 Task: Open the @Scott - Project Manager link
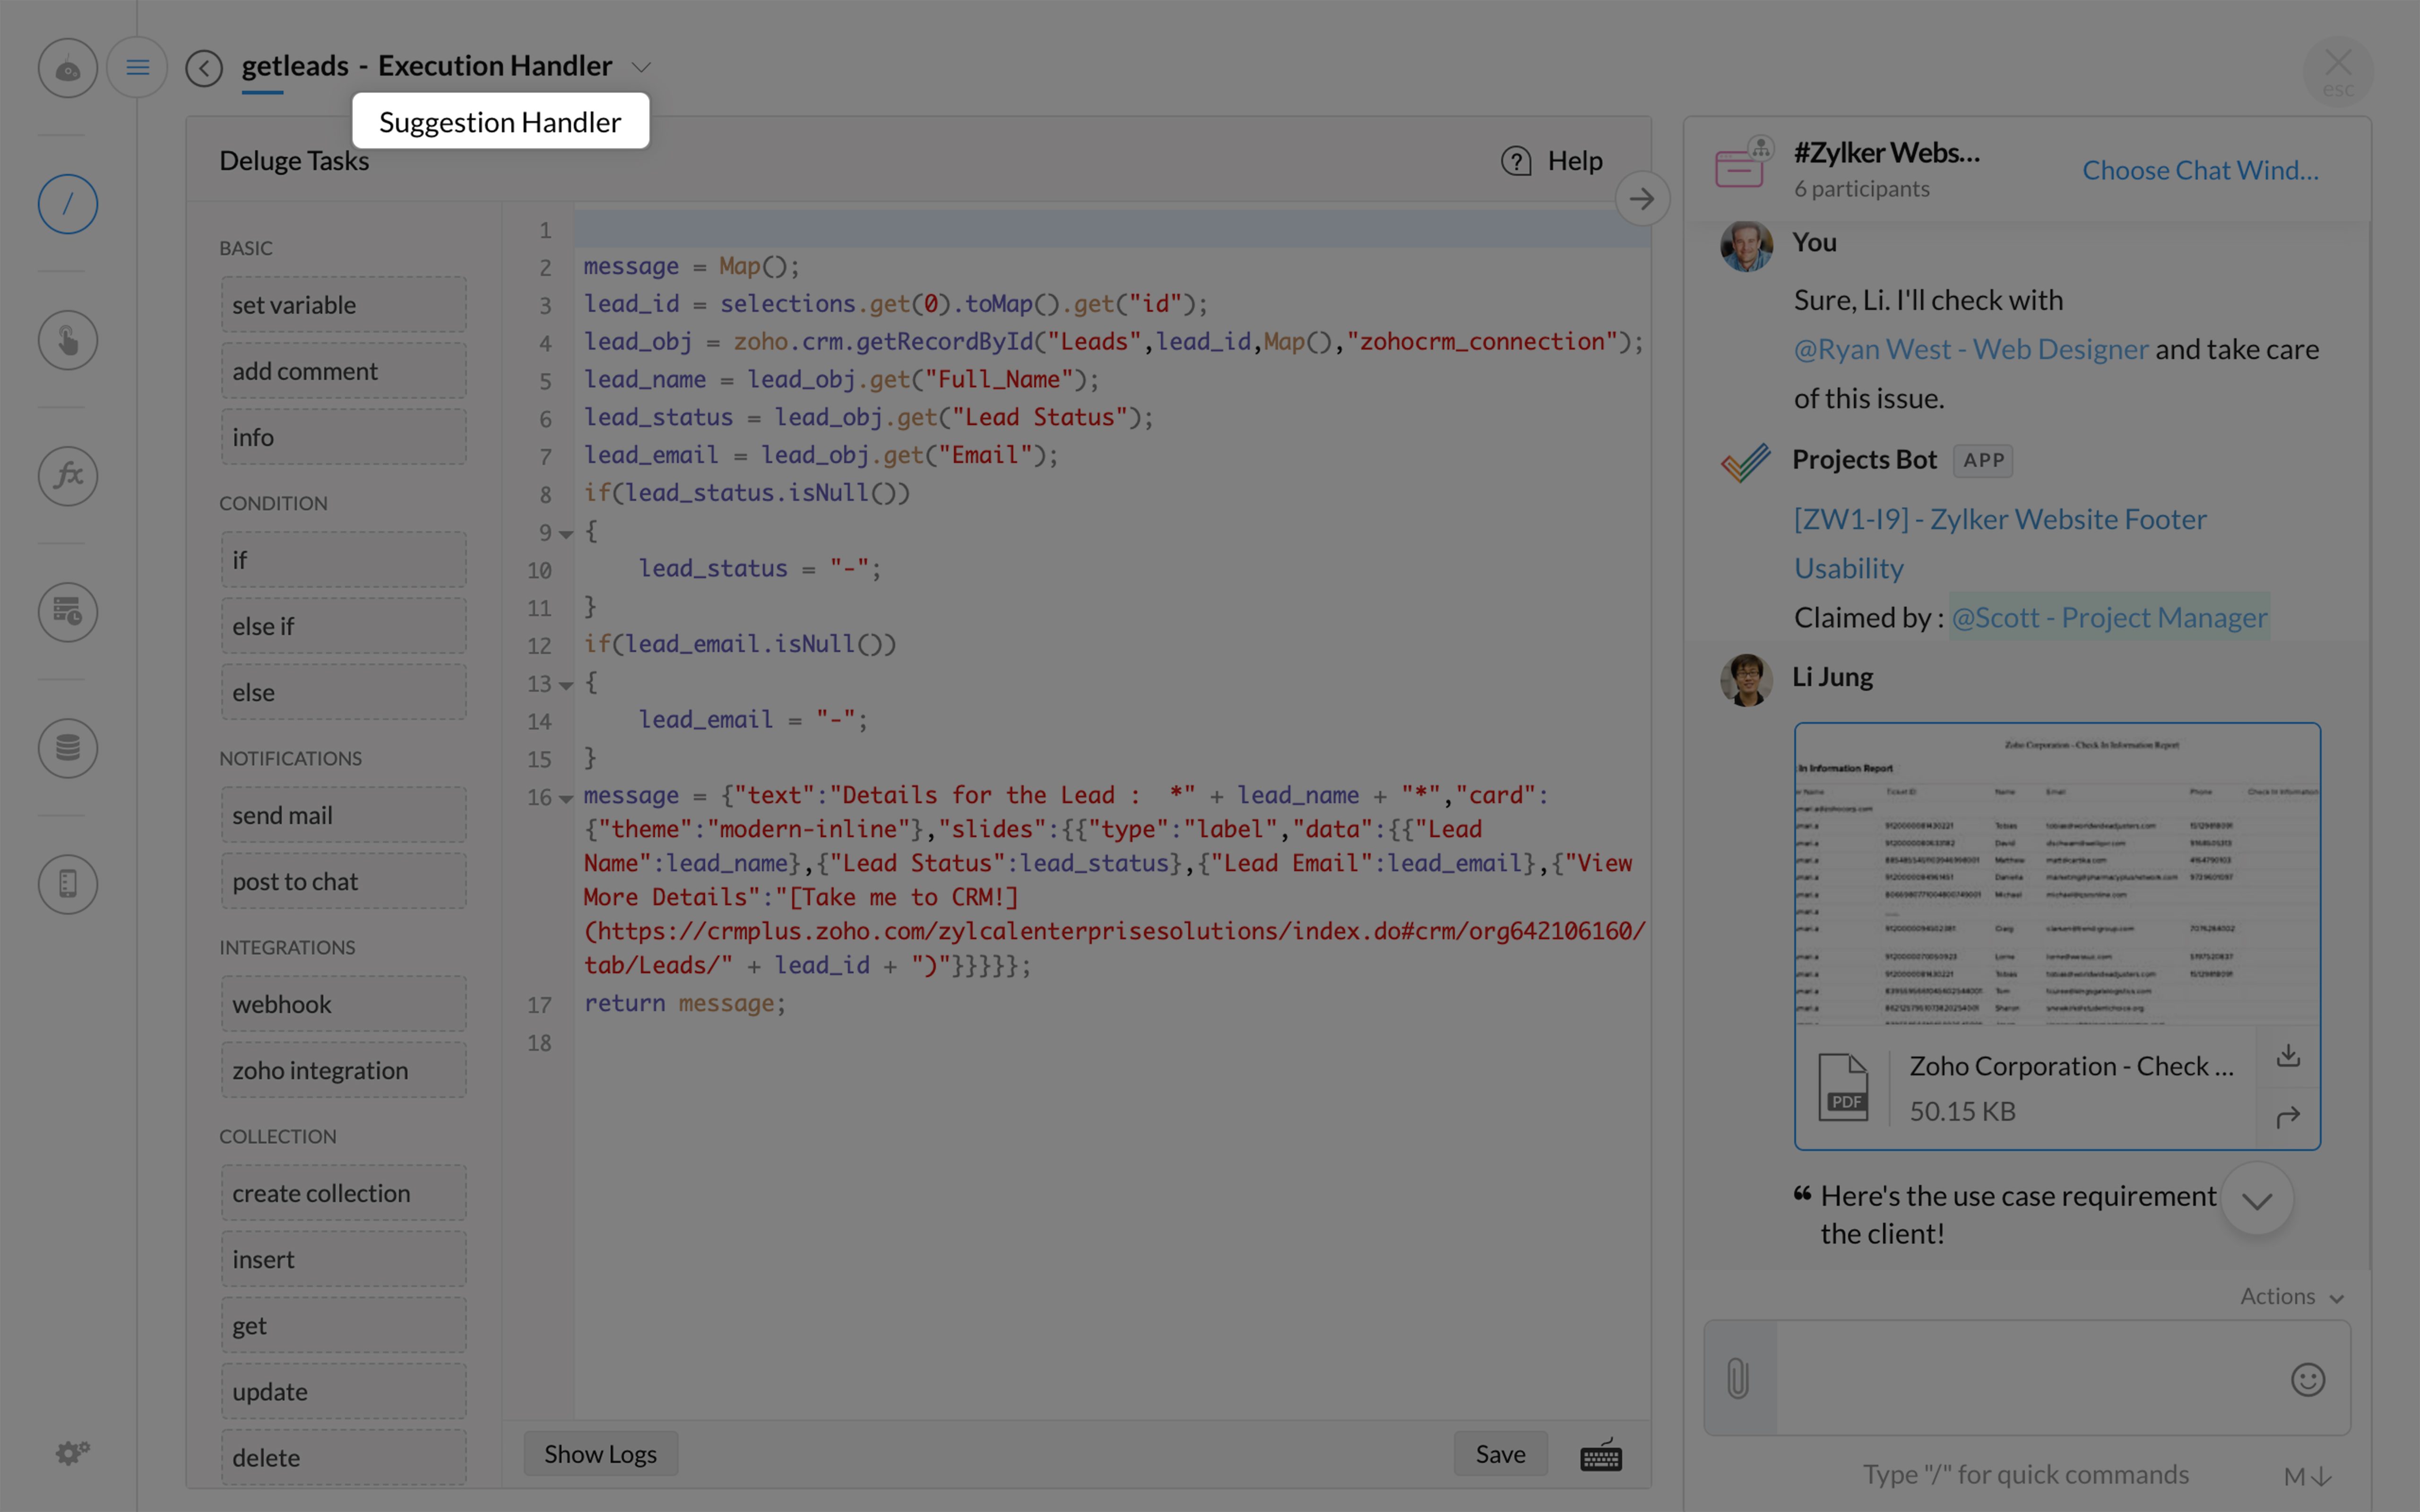tap(2108, 617)
